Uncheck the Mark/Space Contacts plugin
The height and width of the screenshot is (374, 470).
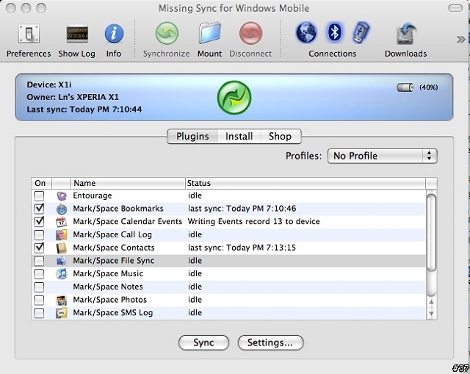tap(39, 248)
